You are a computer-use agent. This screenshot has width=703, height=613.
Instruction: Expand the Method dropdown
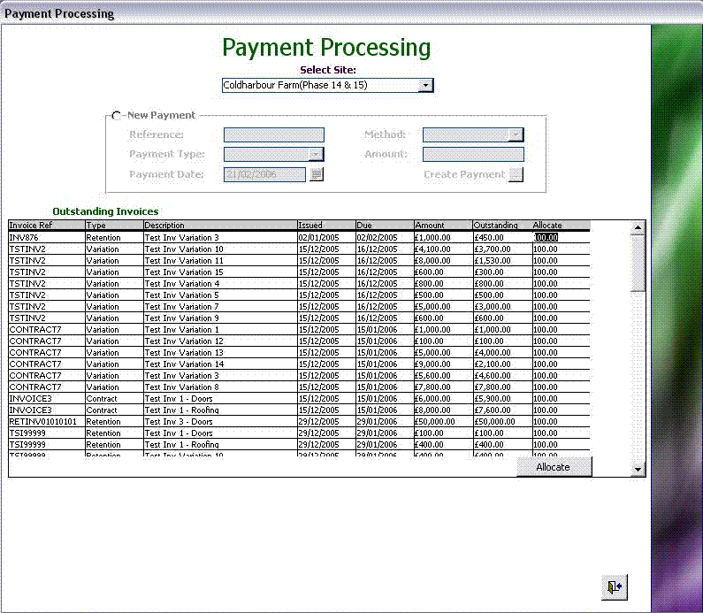(x=516, y=134)
